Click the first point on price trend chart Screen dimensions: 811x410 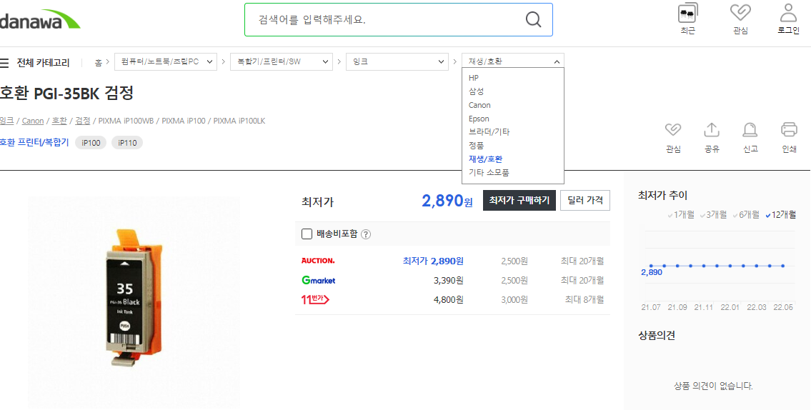pos(651,266)
